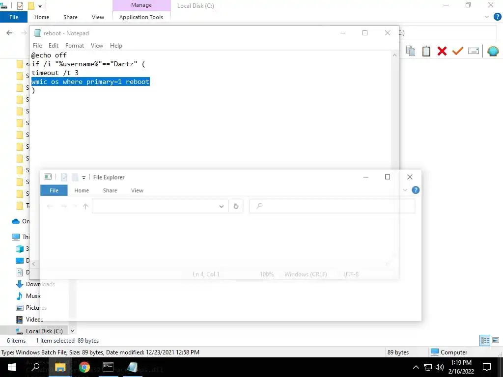Image resolution: width=503 pixels, height=377 pixels.
Task: Click the File Explorer taskbar icon
Action: [60, 367]
